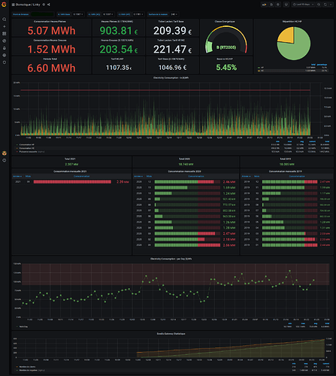Click the Electricity Consumption per Day panel title

pos(171,259)
